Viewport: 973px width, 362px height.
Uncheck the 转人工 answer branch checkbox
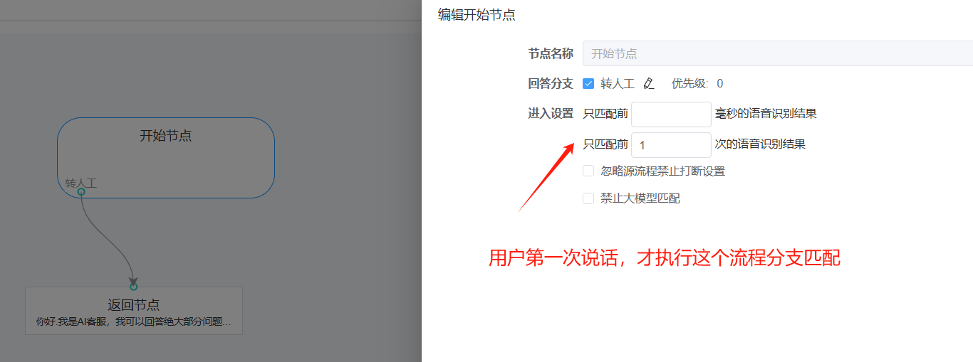[x=588, y=83]
